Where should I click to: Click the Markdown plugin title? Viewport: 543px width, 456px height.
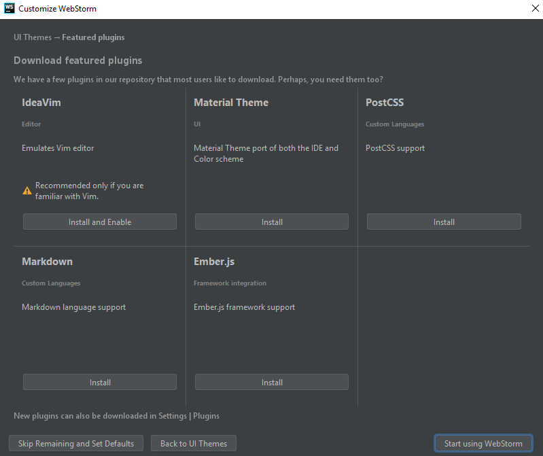pos(47,262)
